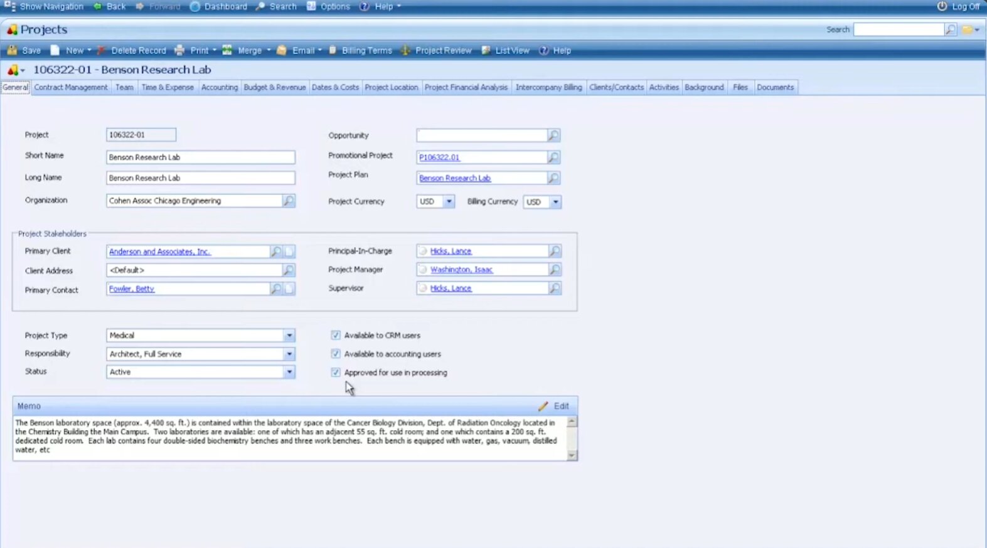This screenshot has height=548, width=987.
Task: Open Fowler, Betty contact link
Action: click(132, 289)
